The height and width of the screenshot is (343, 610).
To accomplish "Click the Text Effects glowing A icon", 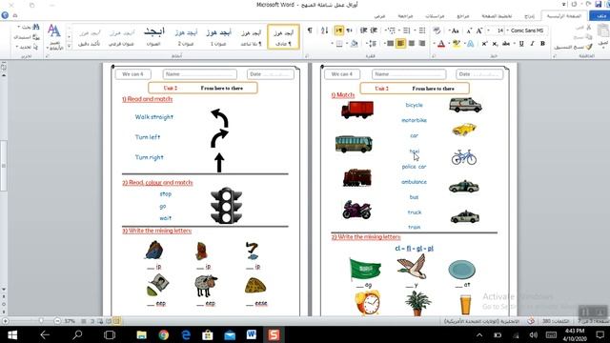I will [470, 44].
